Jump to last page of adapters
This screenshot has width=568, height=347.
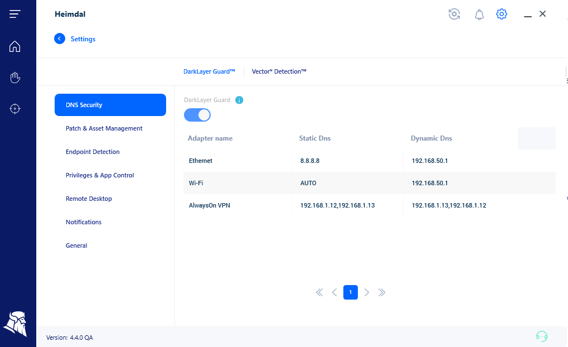(x=382, y=293)
